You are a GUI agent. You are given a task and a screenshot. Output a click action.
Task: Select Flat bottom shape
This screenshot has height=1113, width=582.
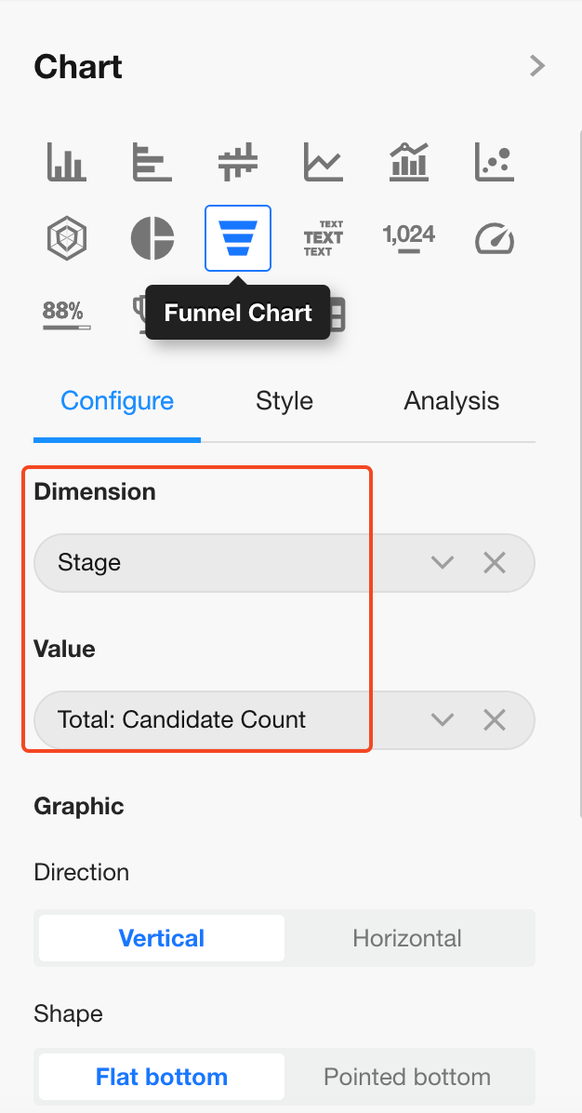click(x=162, y=1078)
